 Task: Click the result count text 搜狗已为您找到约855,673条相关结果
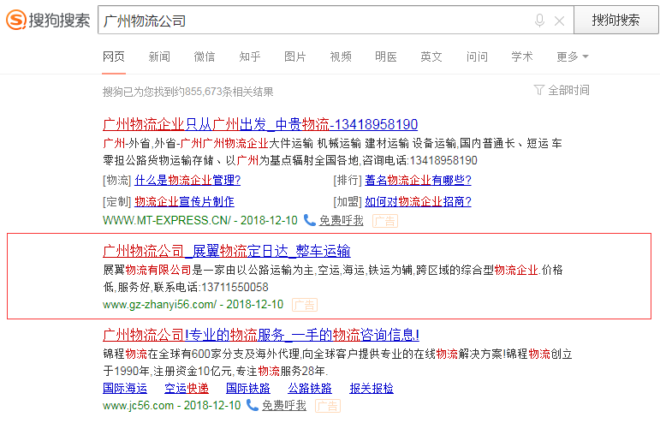tap(188, 92)
